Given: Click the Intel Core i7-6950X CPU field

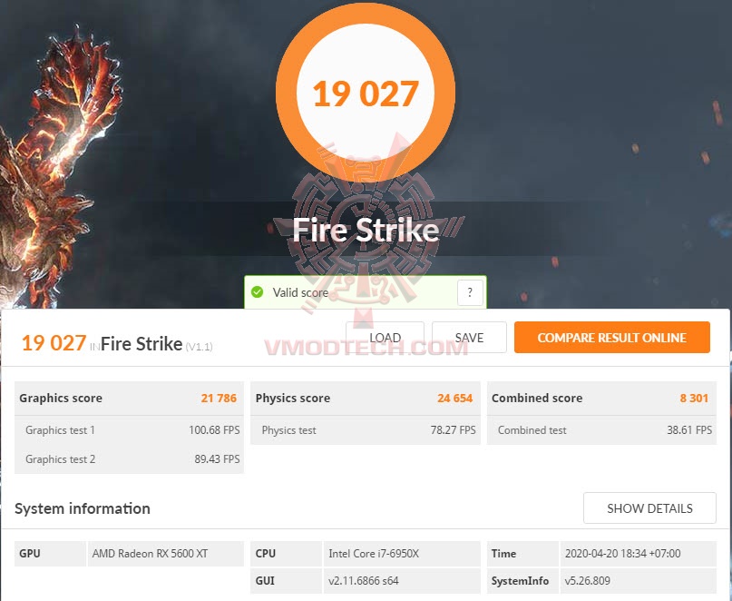Looking at the screenshot, I should pyautogui.click(x=402, y=553).
